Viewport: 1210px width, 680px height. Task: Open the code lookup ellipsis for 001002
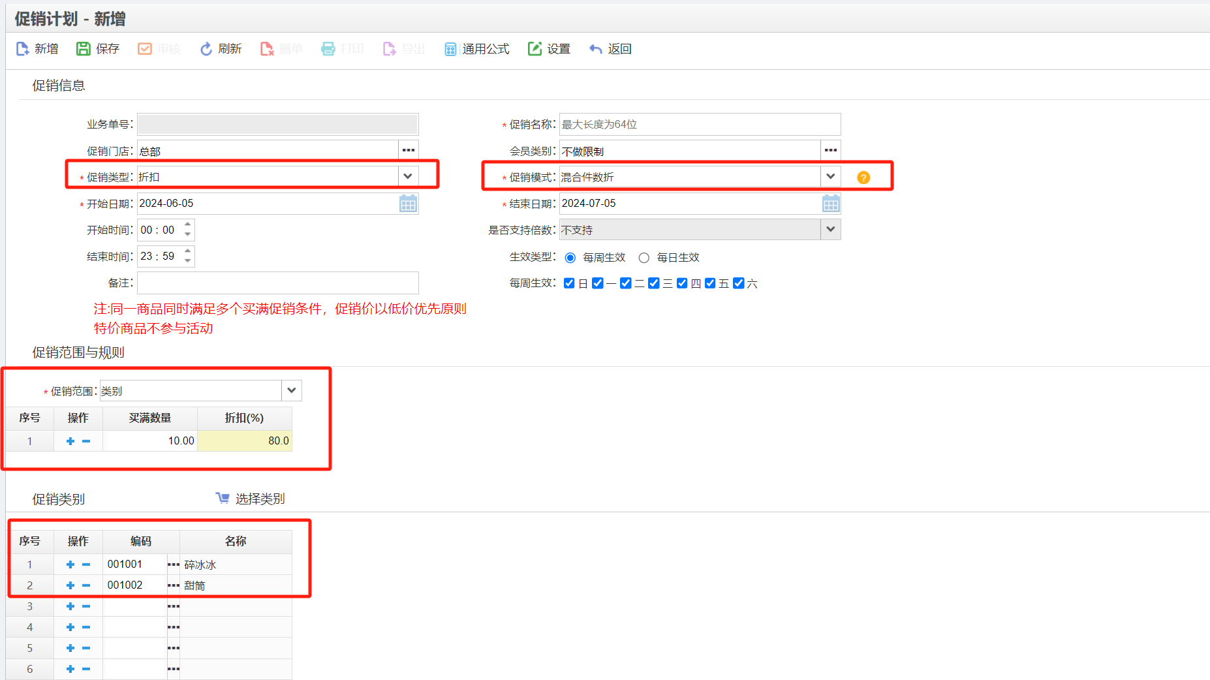tap(174, 585)
